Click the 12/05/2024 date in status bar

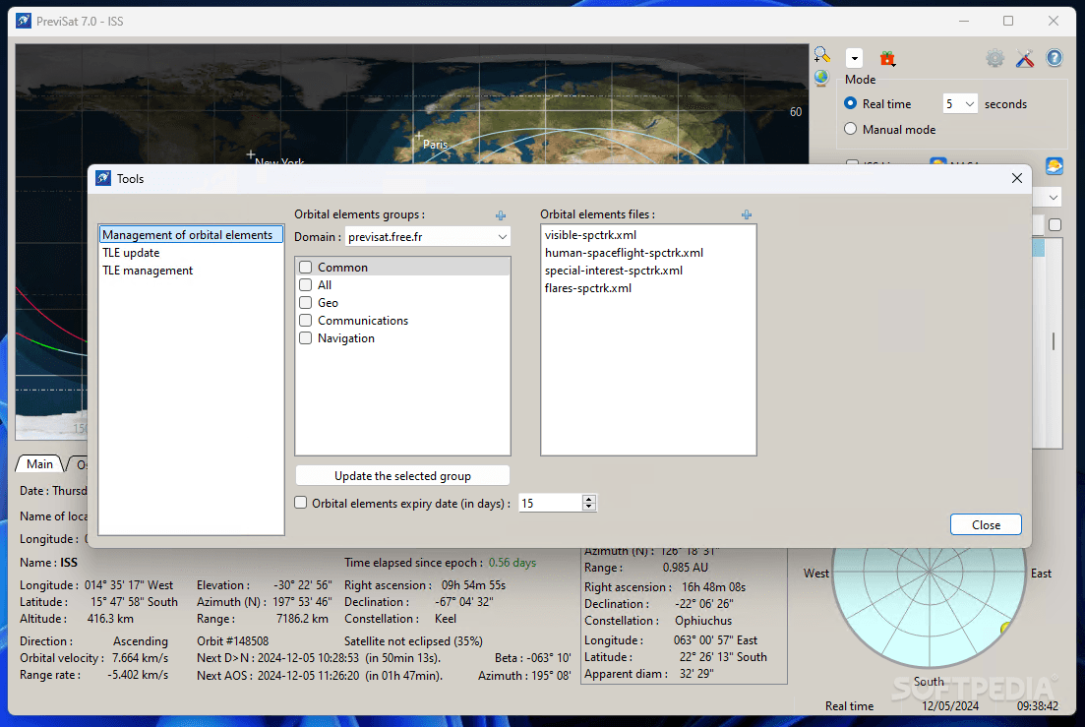(950, 706)
